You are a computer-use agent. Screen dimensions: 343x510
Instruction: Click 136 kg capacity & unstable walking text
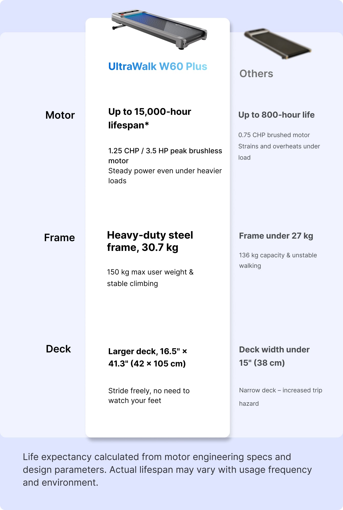click(x=278, y=260)
